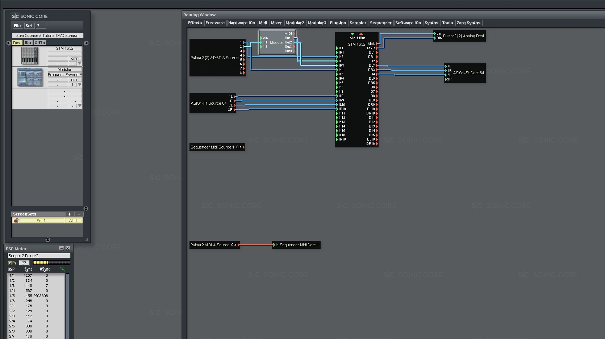Click the project name field Zum Cubase 5 Tutorial
Image resolution: width=605 pixels, height=339 pixels.
click(x=47, y=35)
